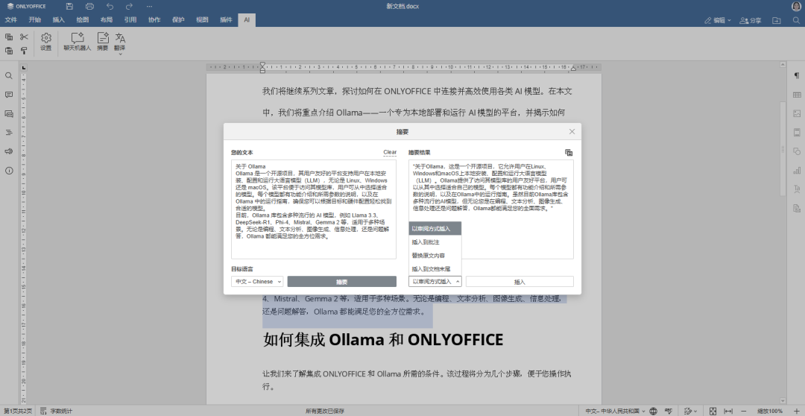
Task: Open the headings navigation panel
Action: (9, 133)
